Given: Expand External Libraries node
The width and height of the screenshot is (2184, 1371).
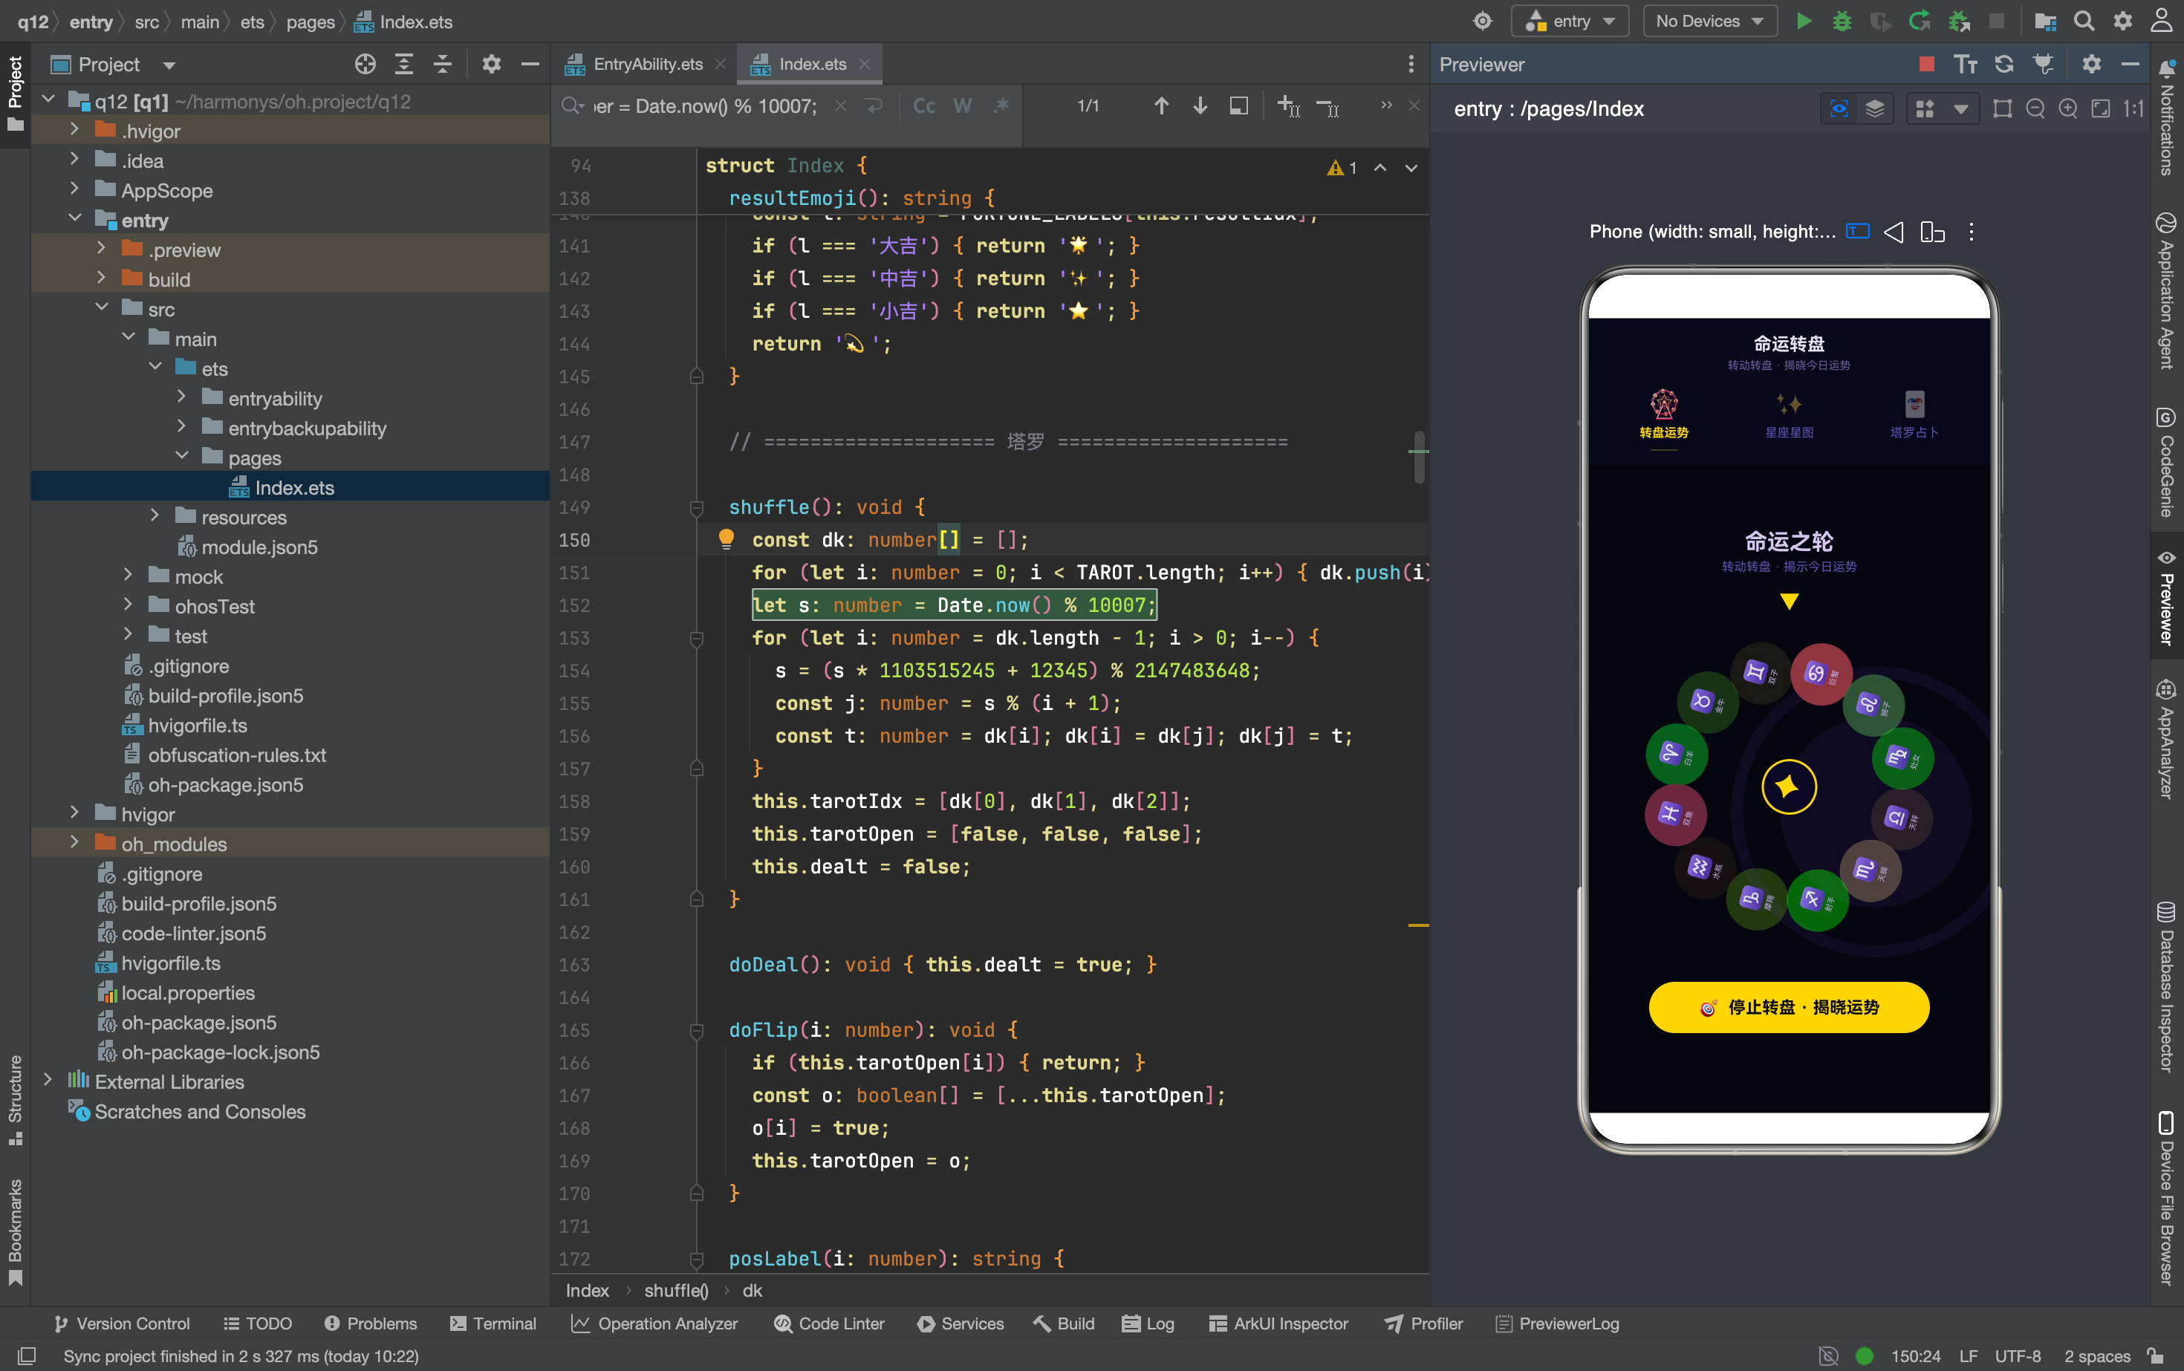Looking at the screenshot, I should 48,1081.
